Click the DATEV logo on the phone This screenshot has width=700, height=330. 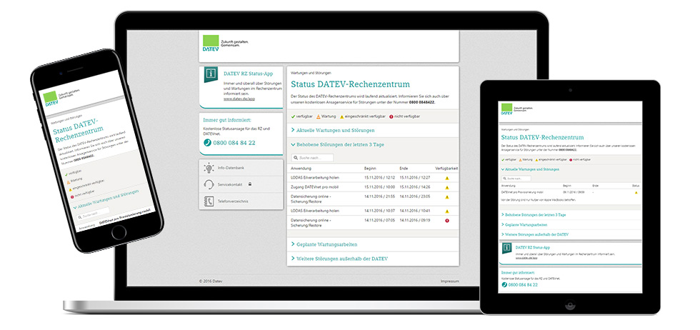[51, 99]
